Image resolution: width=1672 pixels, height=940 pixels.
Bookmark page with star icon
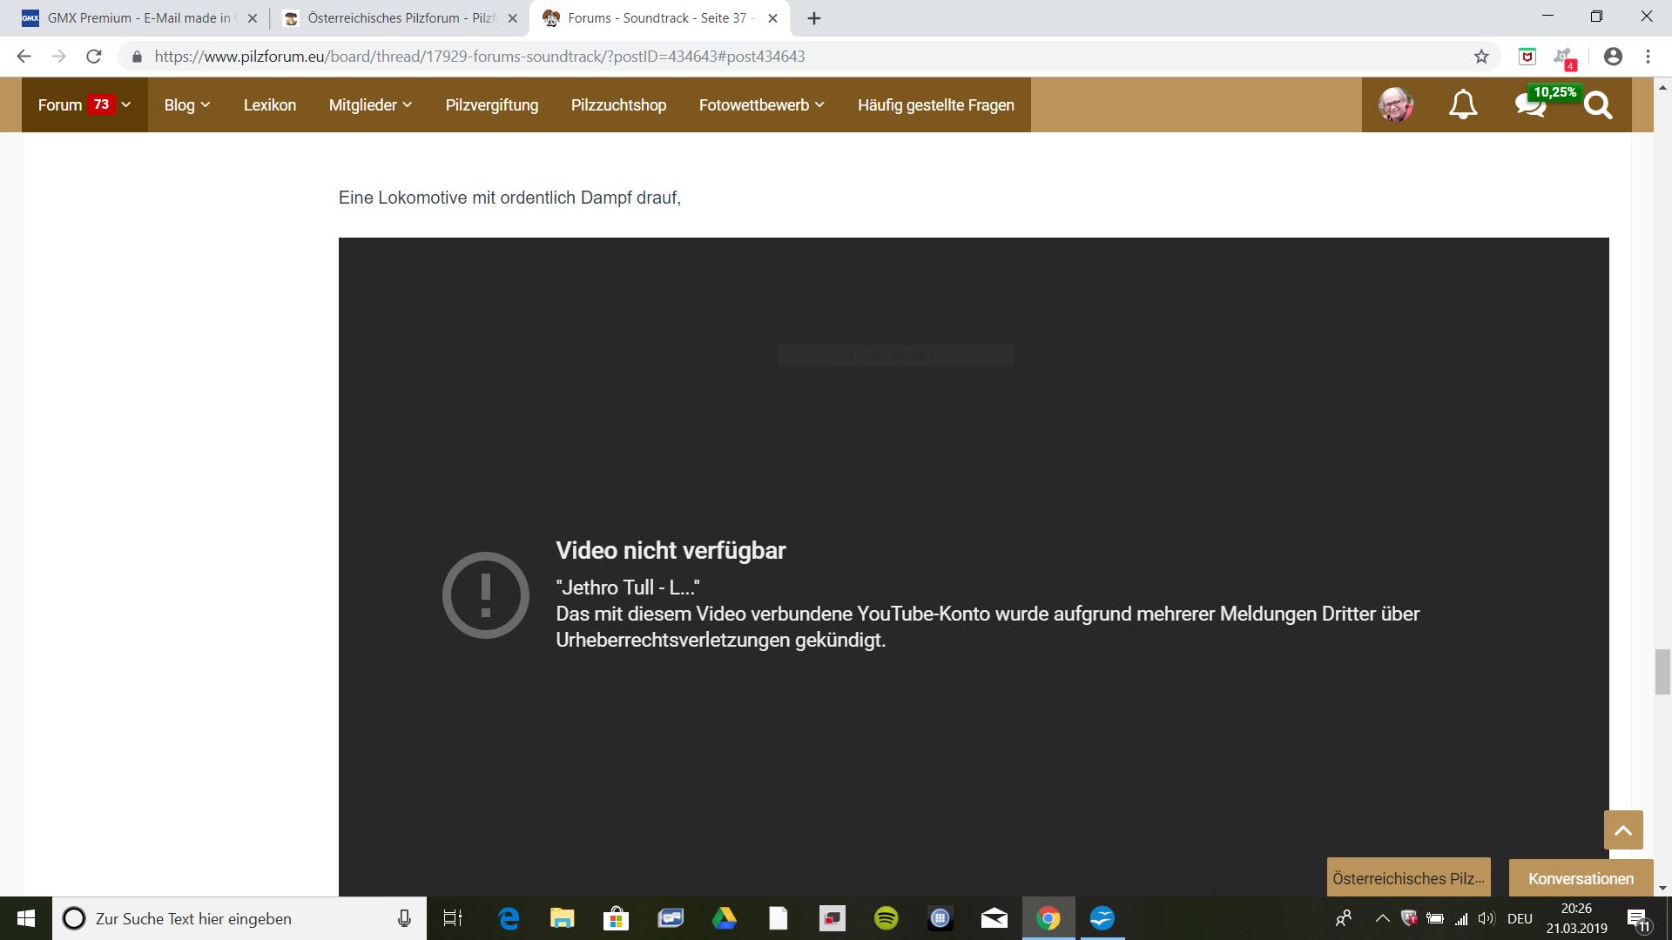[1481, 57]
